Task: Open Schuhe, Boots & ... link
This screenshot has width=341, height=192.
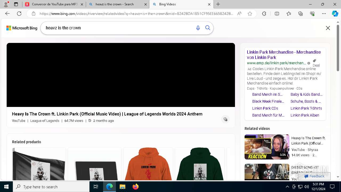Action: click(x=306, y=101)
